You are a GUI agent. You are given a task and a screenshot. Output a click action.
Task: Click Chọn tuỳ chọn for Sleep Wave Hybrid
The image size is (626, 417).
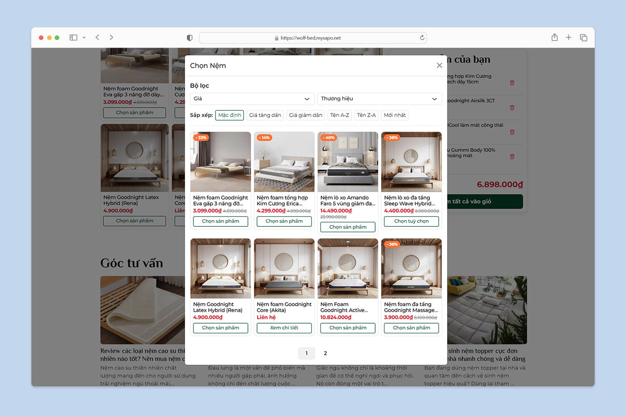pyautogui.click(x=411, y=221)
